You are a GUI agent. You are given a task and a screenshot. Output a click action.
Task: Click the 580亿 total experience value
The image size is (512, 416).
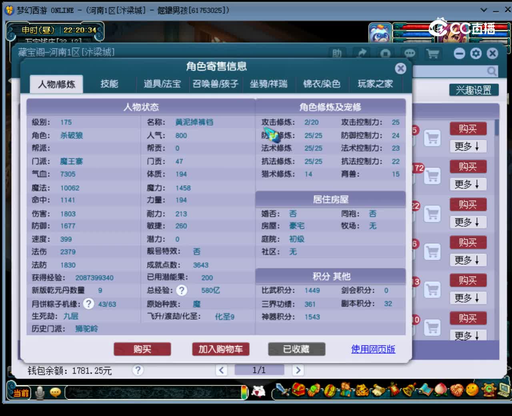tap(211, 290)
